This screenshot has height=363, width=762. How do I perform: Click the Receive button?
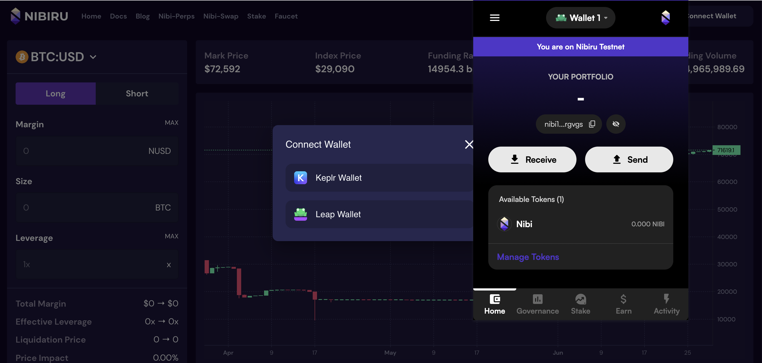[x=532, y=159]
